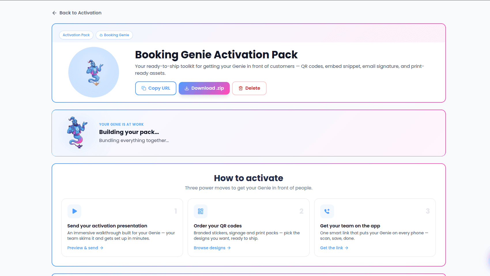Open Preview & send link
The height and width of the screenshot is (276, 490).
[85, 248]
